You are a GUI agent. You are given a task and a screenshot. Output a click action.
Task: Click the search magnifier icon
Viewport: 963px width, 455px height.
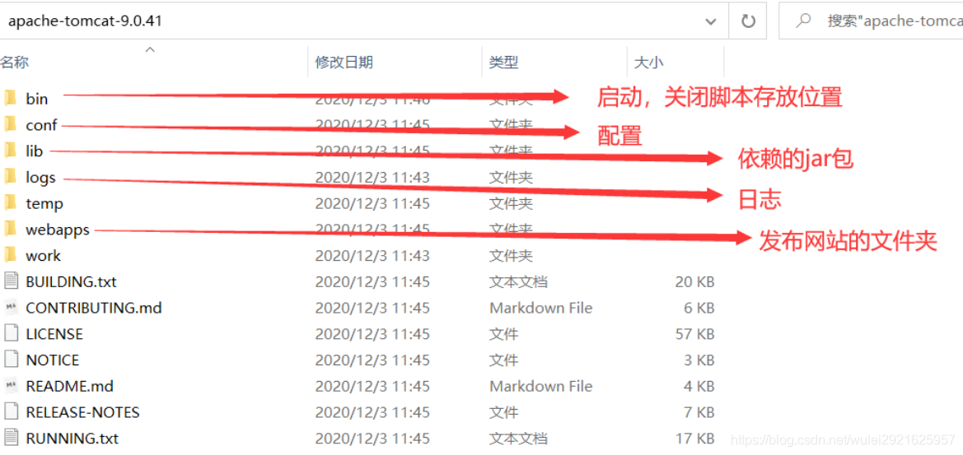pos(802,21)
